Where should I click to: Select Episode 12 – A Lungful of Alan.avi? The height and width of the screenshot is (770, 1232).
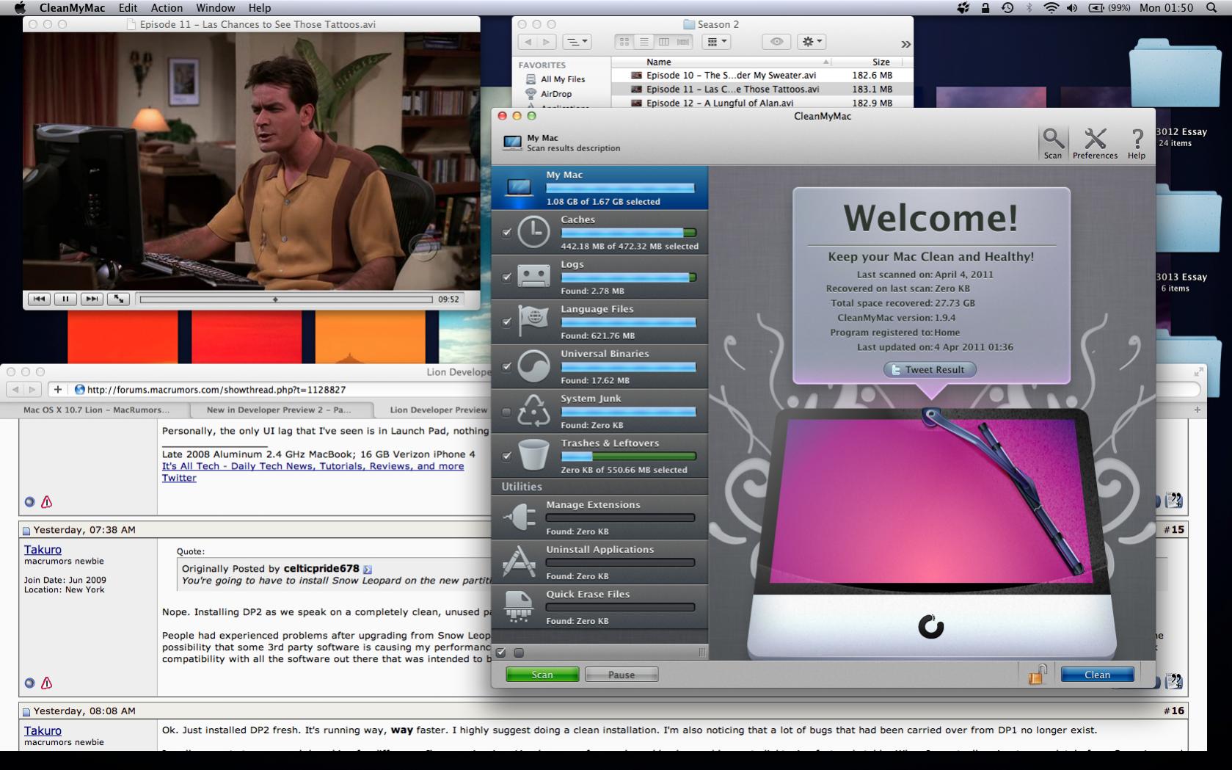[x=762, y=103]
